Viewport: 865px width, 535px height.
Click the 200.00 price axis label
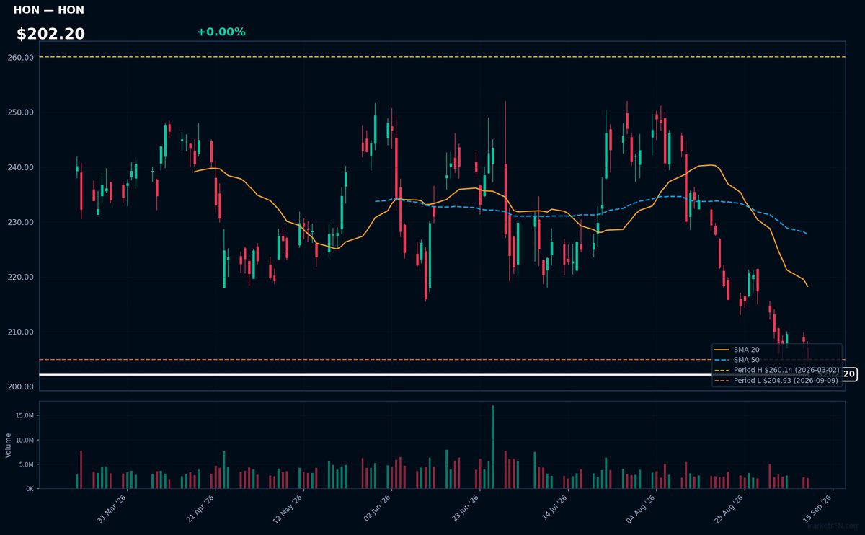(x=22, y=387)
